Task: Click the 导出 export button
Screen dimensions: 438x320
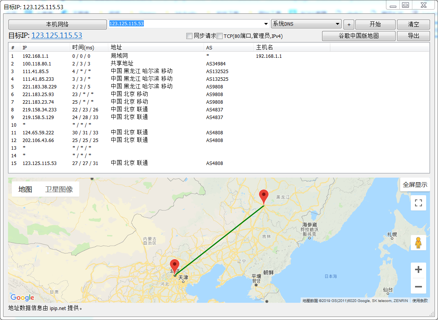Action: (413, 36)
